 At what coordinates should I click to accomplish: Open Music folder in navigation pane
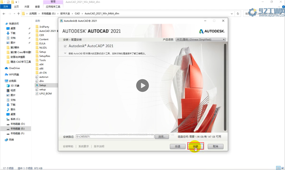13,110
